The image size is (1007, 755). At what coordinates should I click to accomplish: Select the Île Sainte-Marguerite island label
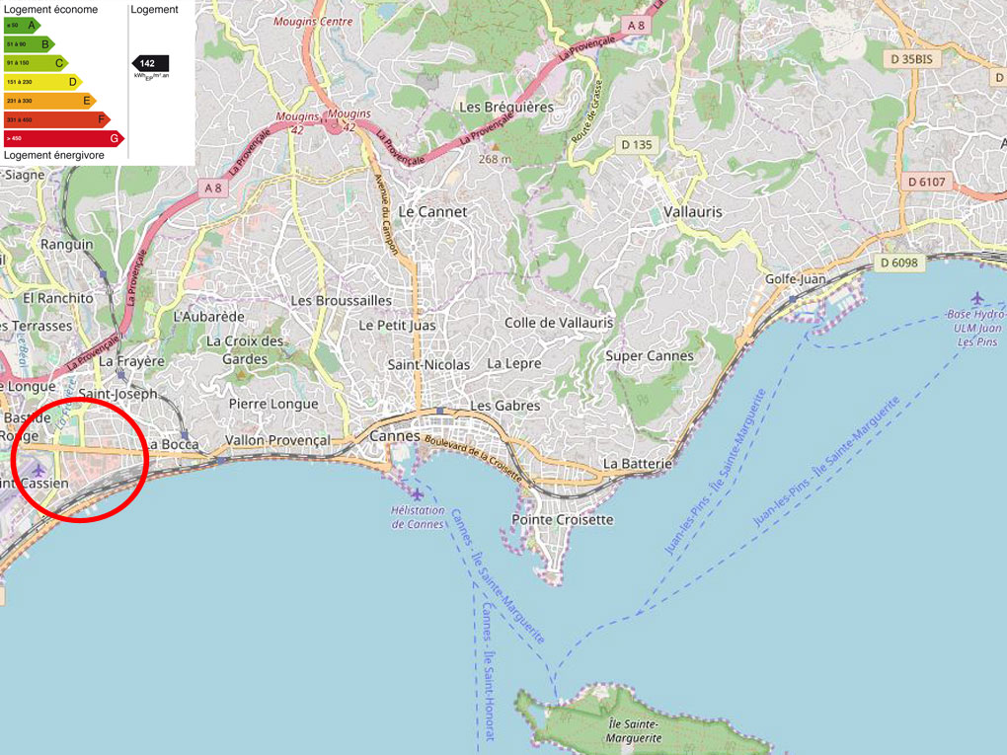633,731
